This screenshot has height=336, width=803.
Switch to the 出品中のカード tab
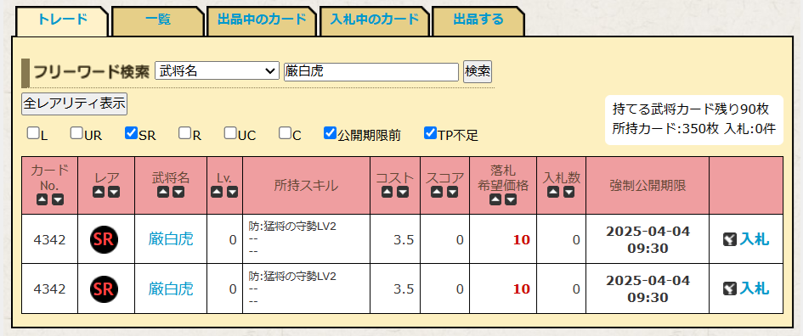(x=262, y=20)
